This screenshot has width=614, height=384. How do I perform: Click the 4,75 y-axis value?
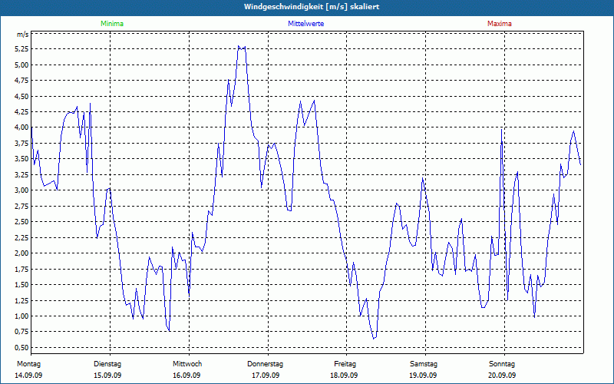(x=23, y=81)
